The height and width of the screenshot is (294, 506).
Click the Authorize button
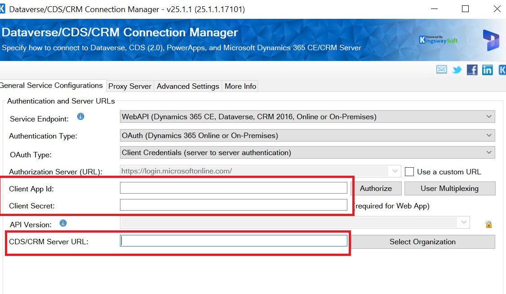pyautogui.click(x=376, y=189)
